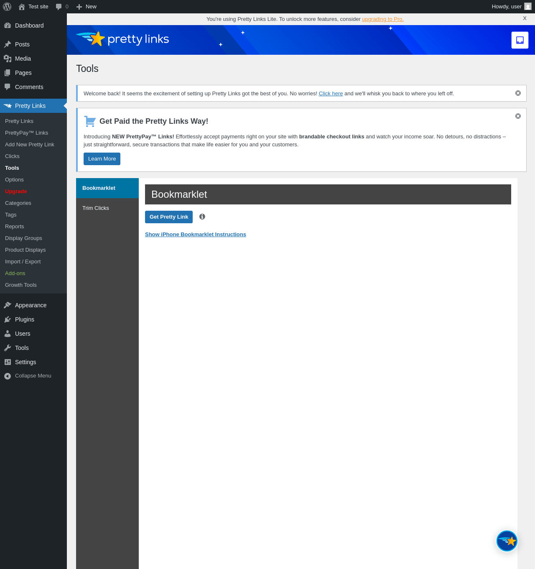Follow the upgrading to Pro link

click(x=383, y=19)
